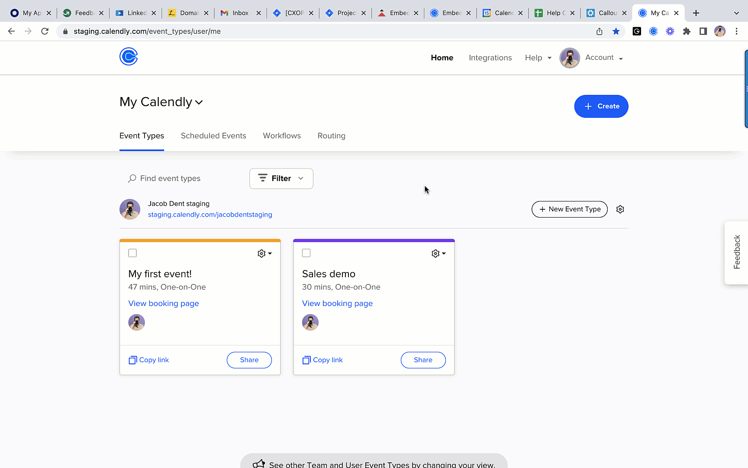This screenshot has width=748, height=468.
Task: Share the Sales demo event type
Action: pyautogui.click(x=423, y=360)
